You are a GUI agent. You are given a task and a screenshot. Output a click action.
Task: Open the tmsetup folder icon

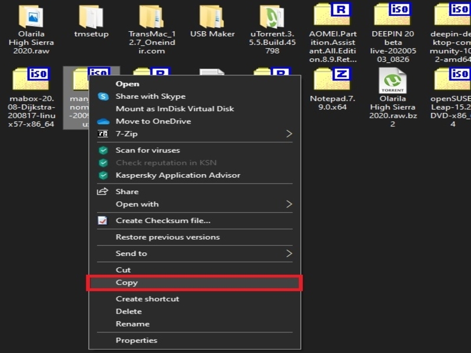point(91,16)
